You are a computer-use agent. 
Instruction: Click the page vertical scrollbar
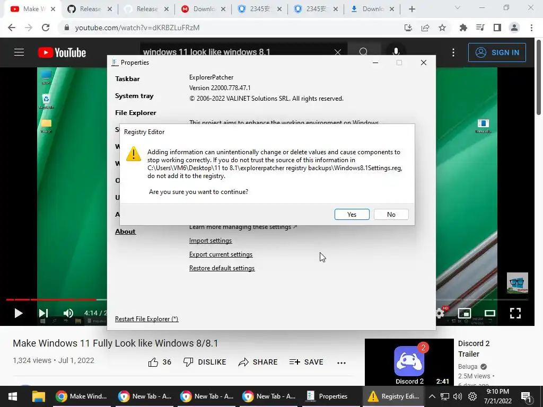pyautogui.click(x=539, y=76)
